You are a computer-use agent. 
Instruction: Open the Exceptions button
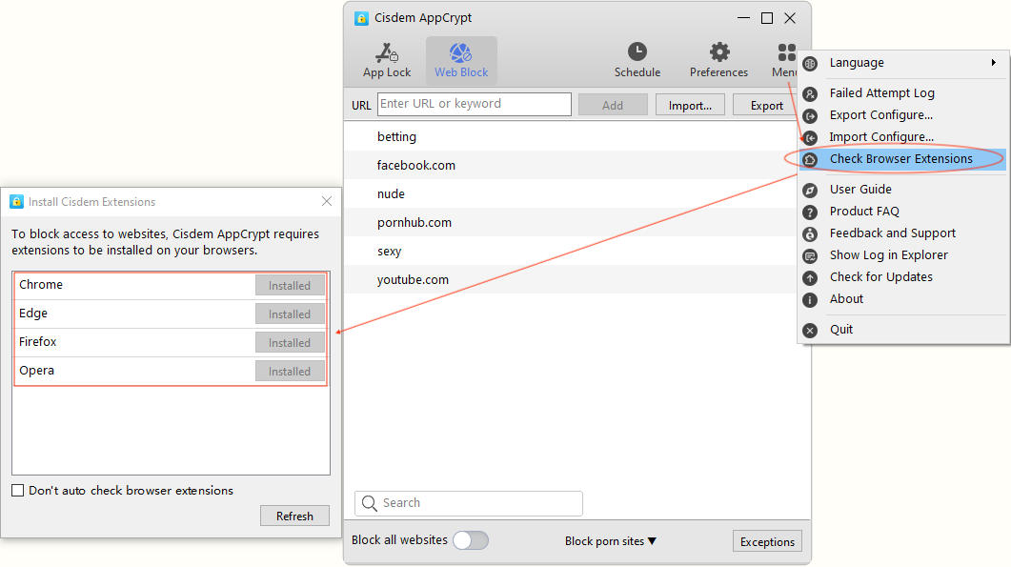tap(767, 541)
